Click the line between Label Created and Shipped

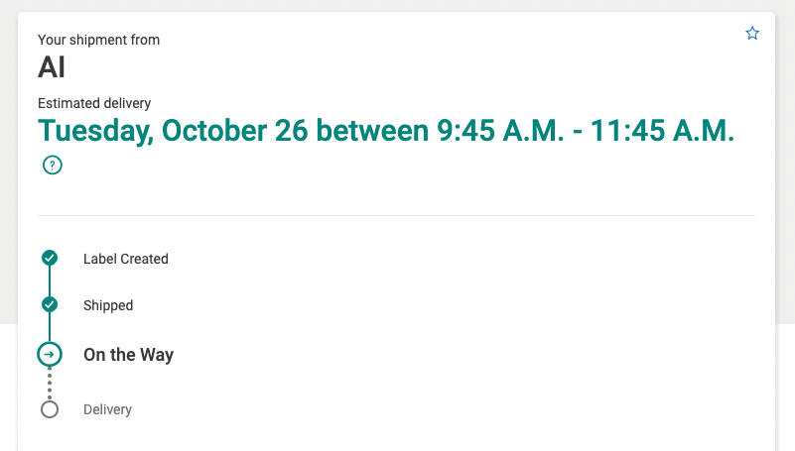(50, 282)
